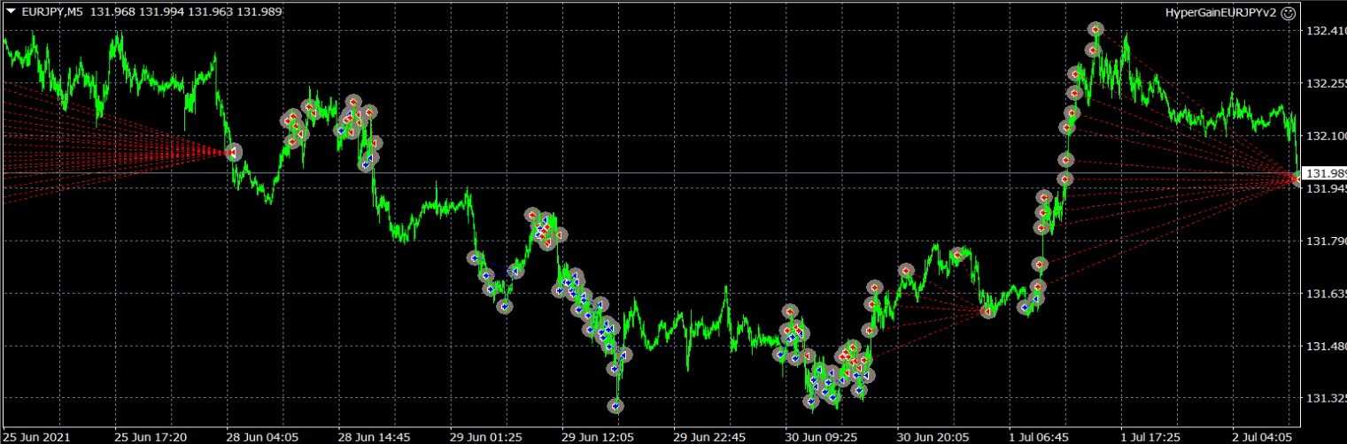Select the highest trade marker near 132.410
This screenshot has height=444, width=1347.
(1096, 30)
